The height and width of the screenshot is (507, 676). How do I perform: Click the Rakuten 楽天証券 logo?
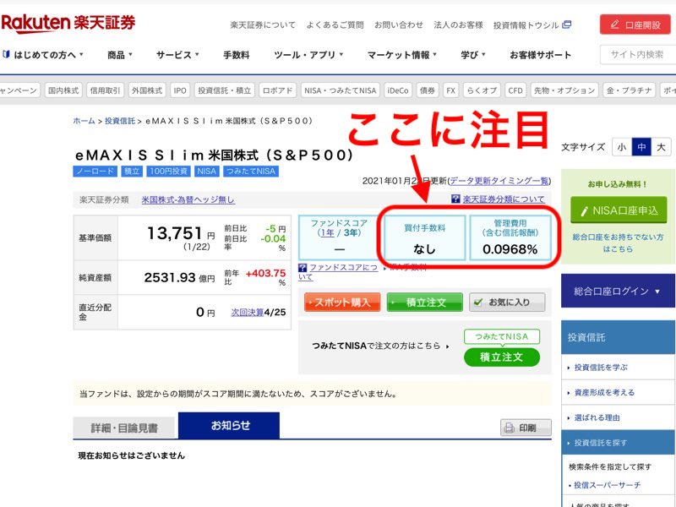[x=68, y=23]
